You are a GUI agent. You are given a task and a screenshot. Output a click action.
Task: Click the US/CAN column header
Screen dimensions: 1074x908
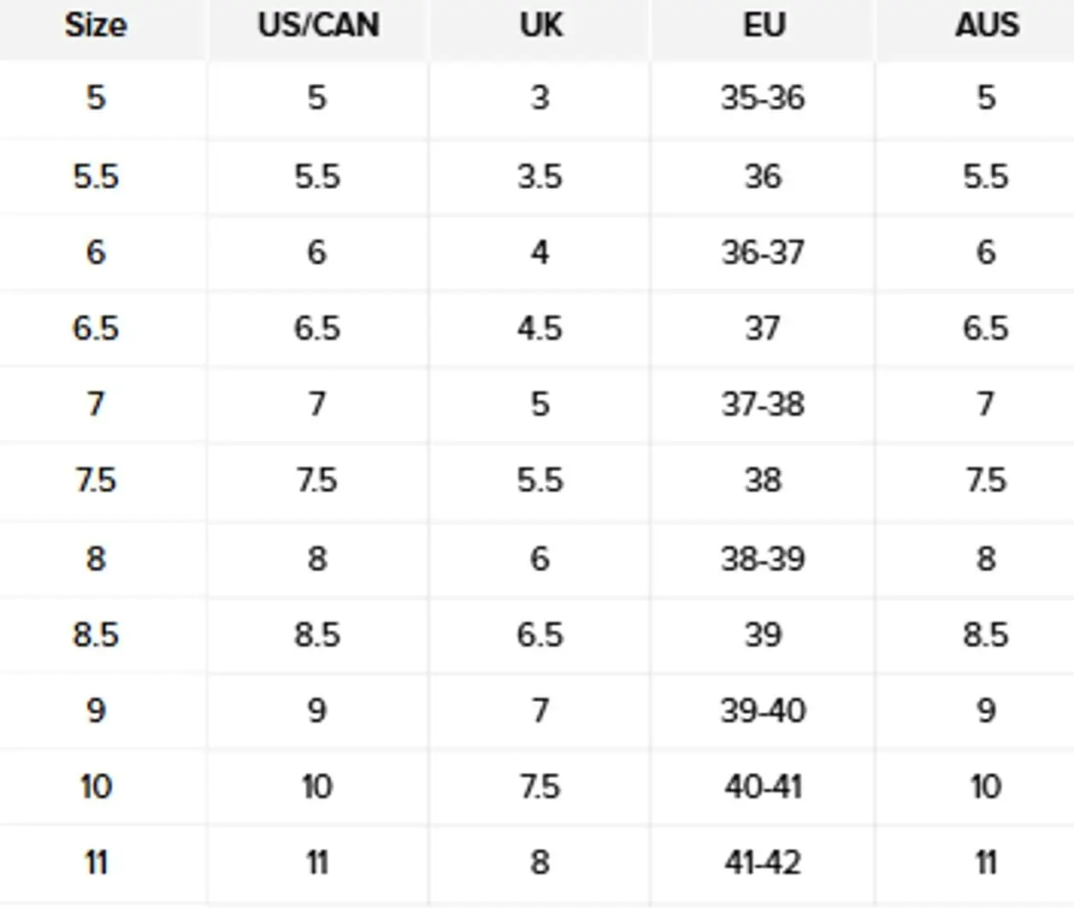pos(318,25)
